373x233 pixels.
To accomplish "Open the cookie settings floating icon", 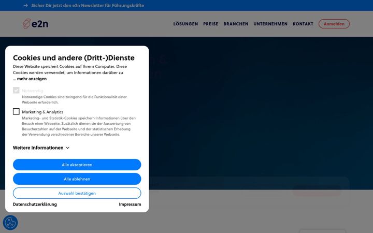I will tap(10, 223).
